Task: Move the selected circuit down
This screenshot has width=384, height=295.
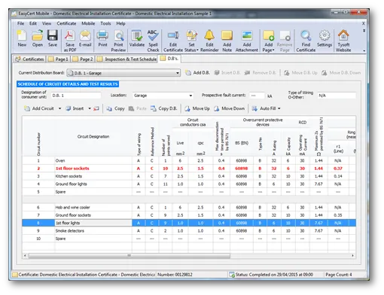Action: (x=229, y=108)
